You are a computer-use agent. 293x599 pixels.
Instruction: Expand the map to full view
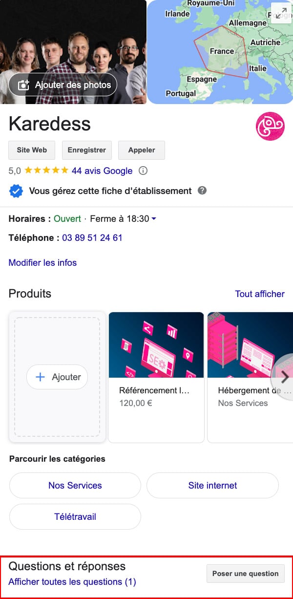[x=281, y=14]
